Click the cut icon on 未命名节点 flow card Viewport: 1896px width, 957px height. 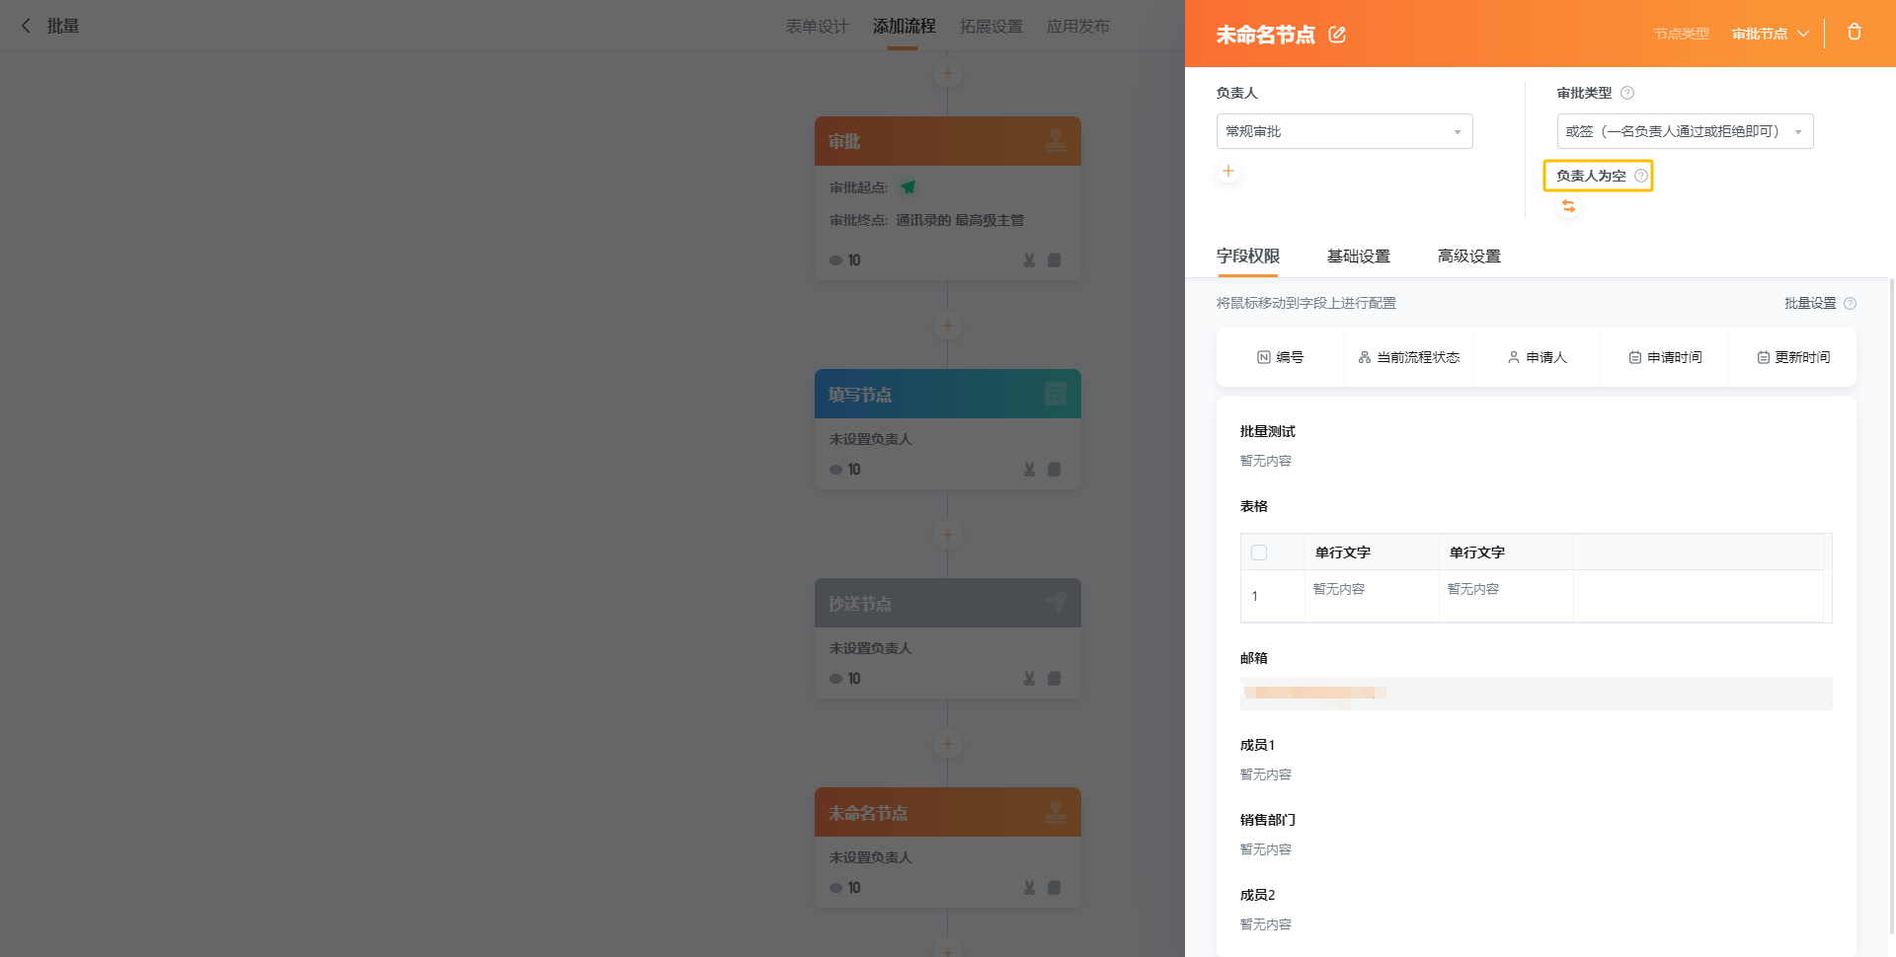(1029, 888)
